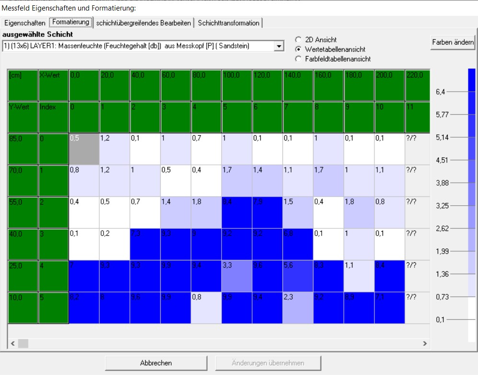Click the column header X-Wert 100,0
Screen dimensions: 478x375
(237, 85)
